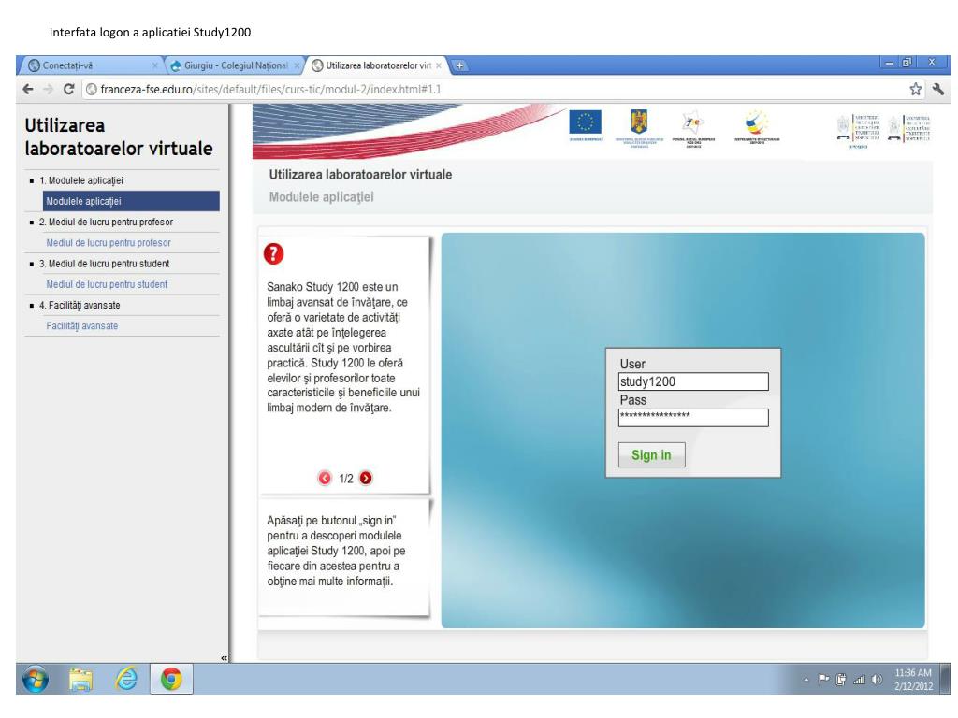Click the Sign in button
Screen dimensions: 958x718
(651, 455)
